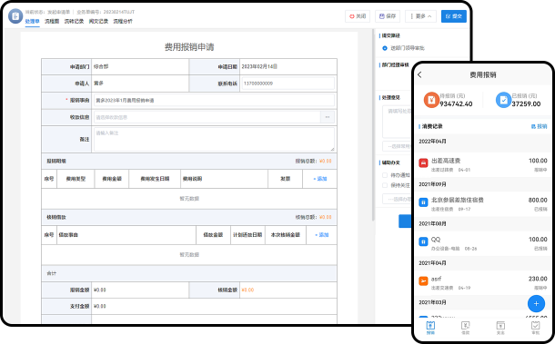
Task: Open the 借款 tab in the phone bottom bar
Action: (466, 328)
